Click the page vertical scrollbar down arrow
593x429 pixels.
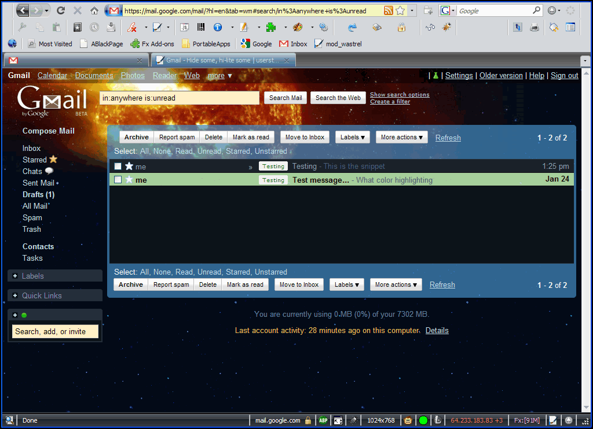pos(586,408)
